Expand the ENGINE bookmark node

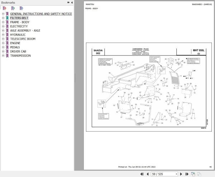click(x=3, y=43)
